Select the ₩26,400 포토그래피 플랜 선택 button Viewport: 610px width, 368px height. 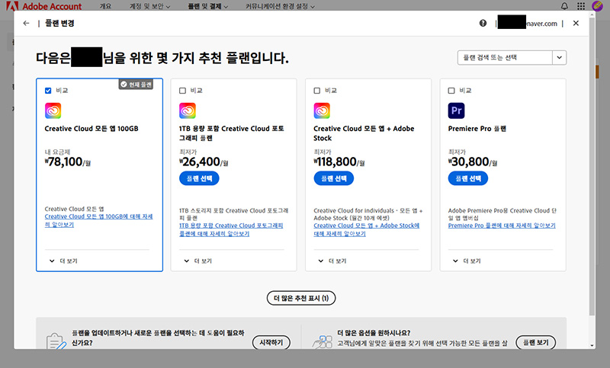tap(199, 178)
